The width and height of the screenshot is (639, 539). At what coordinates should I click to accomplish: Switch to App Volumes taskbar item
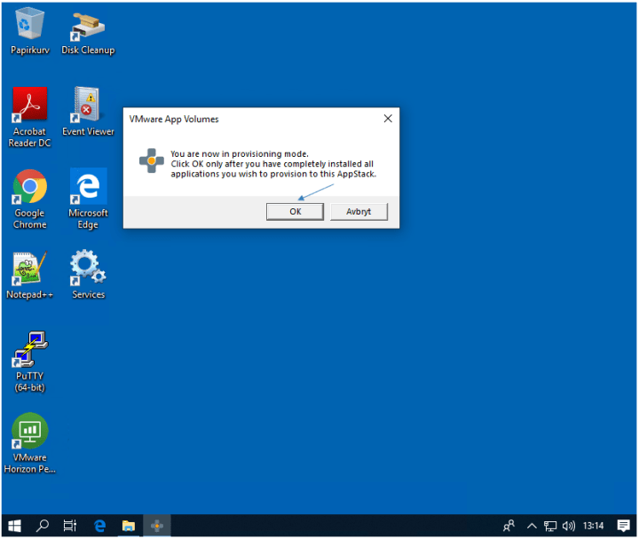157,526
